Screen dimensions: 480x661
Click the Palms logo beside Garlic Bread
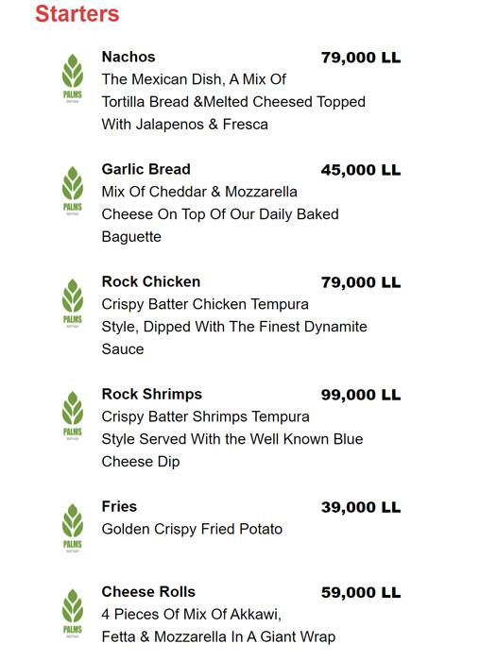pyautogui.click(x=73, y=191)
